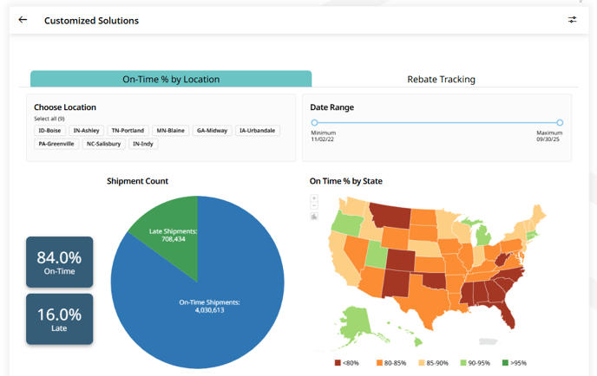Zoom in on the state map
597x376 pixels.
coord(314,198)
